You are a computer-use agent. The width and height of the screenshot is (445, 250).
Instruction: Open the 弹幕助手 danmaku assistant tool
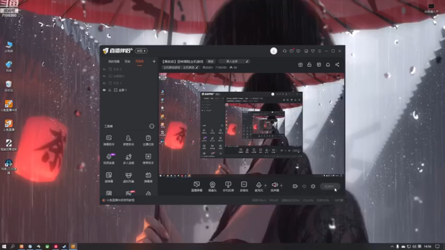click(x=108, y=141)
